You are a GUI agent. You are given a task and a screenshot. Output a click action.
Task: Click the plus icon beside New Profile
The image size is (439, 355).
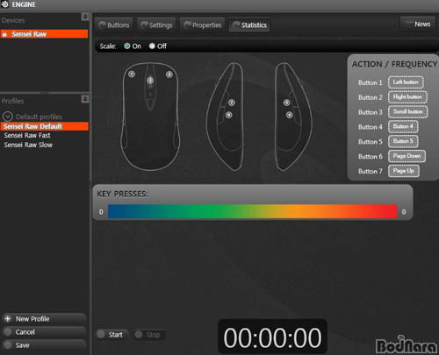(8, 319)
